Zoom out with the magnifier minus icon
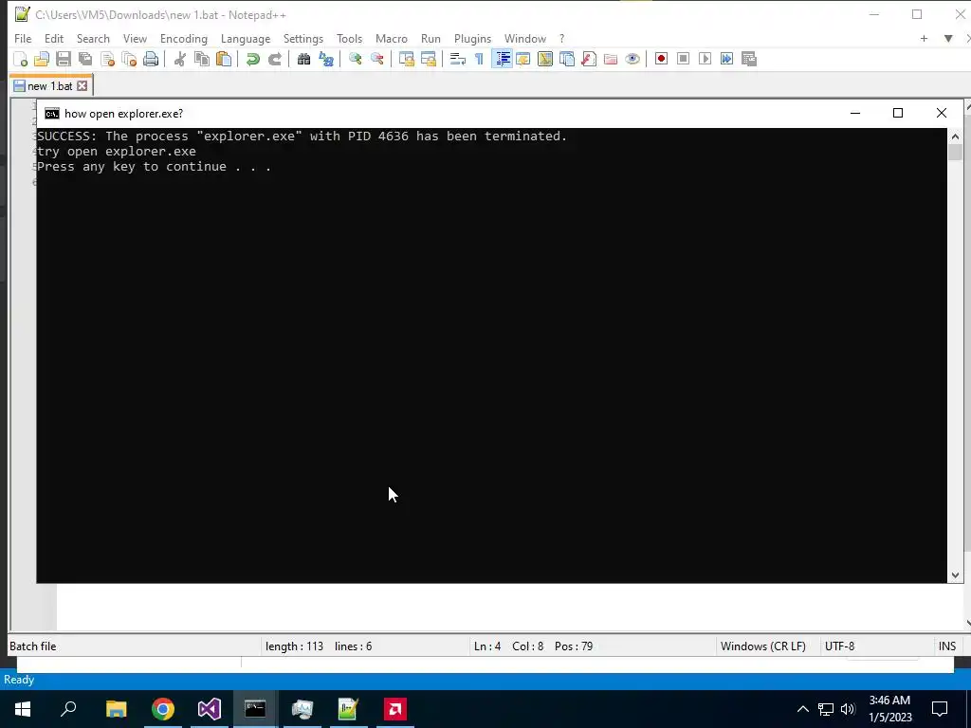 376,59
